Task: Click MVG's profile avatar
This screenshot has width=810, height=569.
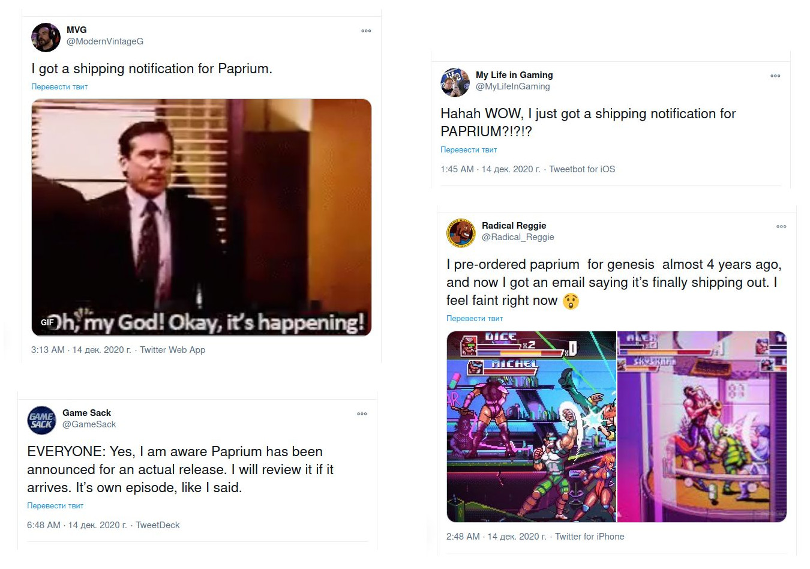Action: (x=46, y=37)
